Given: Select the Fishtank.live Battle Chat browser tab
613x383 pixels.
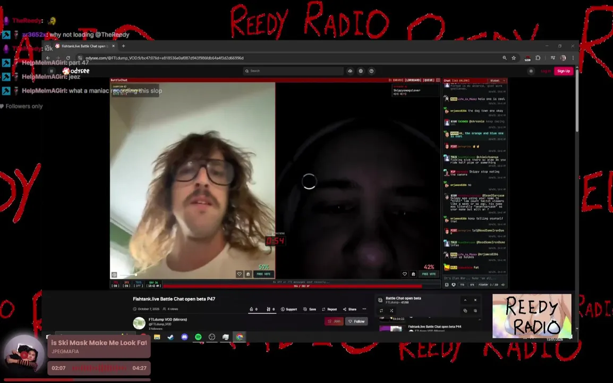Looking at the screenshot, I should [x=84, y=46].
